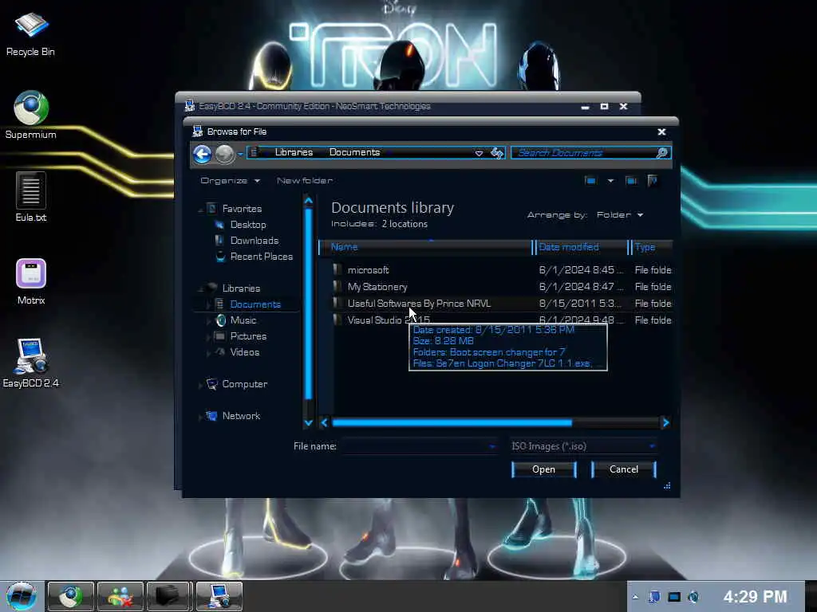
Task: Open the Windows Start orb
Action: coord(21,596)
